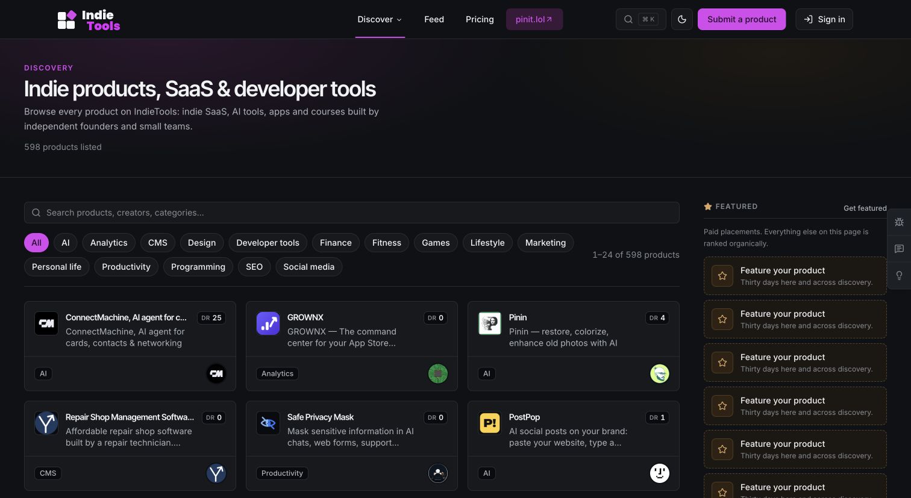Filter by the Analytics category chip
This screenshot has height=498, width=911.
[x=109, y=243]
